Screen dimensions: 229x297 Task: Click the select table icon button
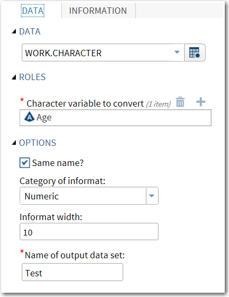[195, 53]
